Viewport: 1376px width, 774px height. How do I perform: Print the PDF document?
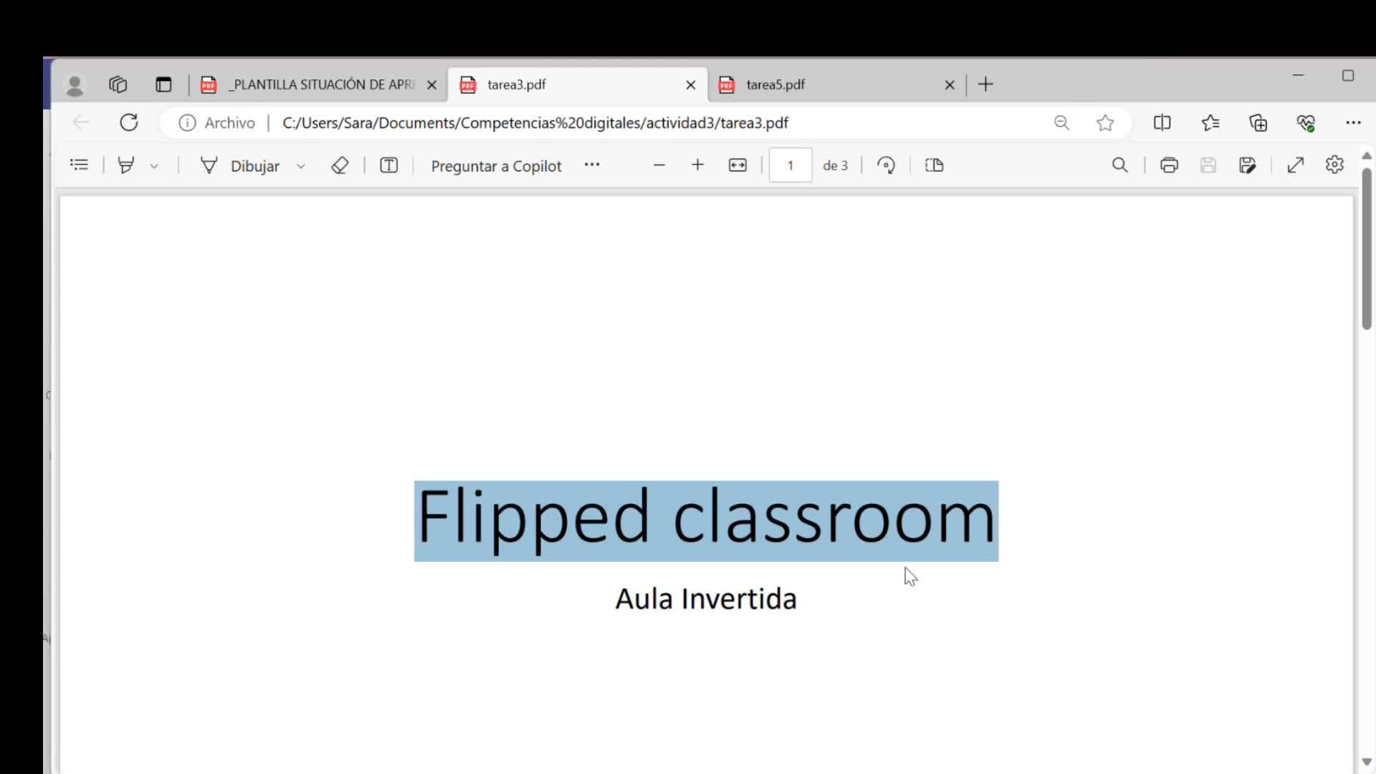click(x=1169, y=166)
